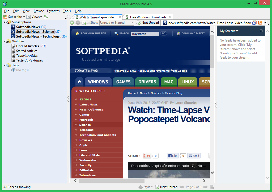
Task: Click the browser back arrow button
Action: click(72, 23)
